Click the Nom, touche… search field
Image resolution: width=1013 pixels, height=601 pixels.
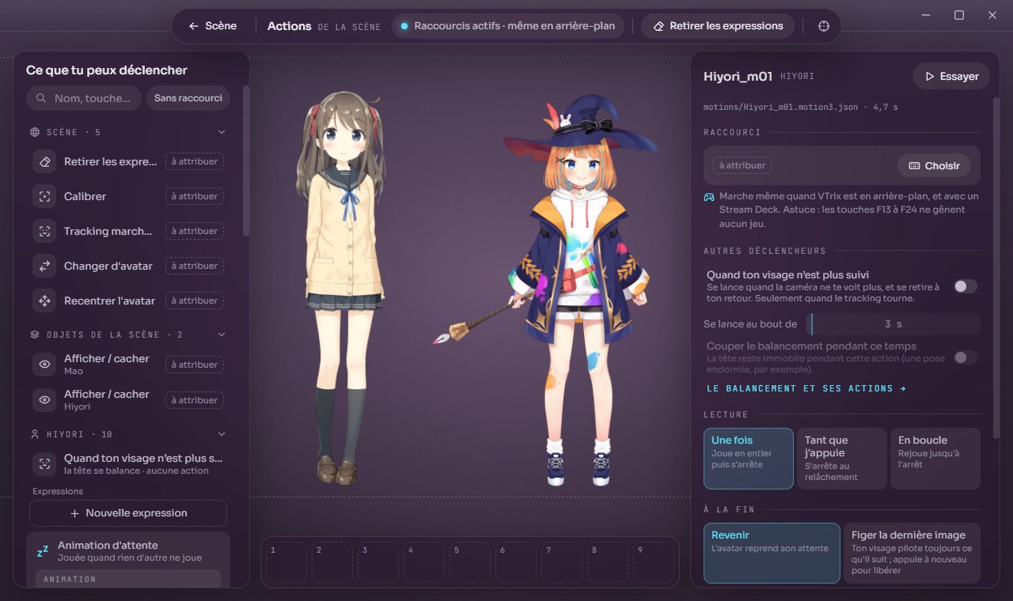coord(84,98)
